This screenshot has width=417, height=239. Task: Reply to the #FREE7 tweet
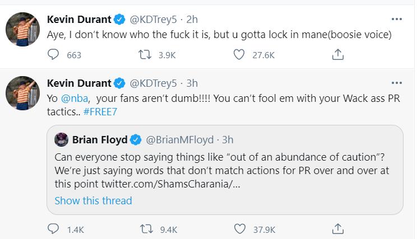coord(54,228)
